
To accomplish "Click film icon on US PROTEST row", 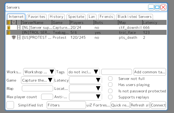I will [x=19, y=38].
